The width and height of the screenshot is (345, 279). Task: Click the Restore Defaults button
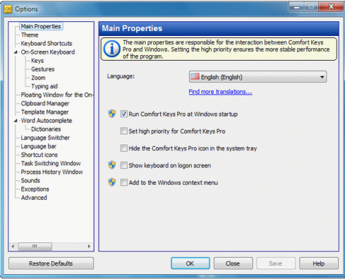tap(51, 263)
